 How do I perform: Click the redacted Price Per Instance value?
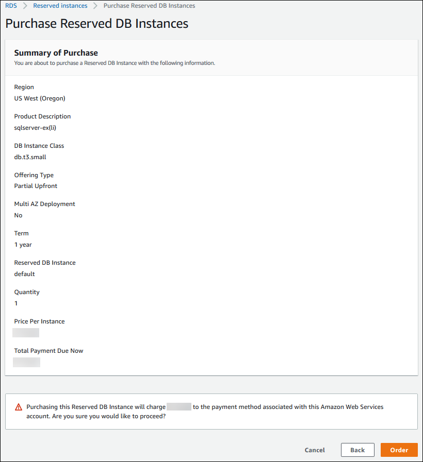[26, 333]
